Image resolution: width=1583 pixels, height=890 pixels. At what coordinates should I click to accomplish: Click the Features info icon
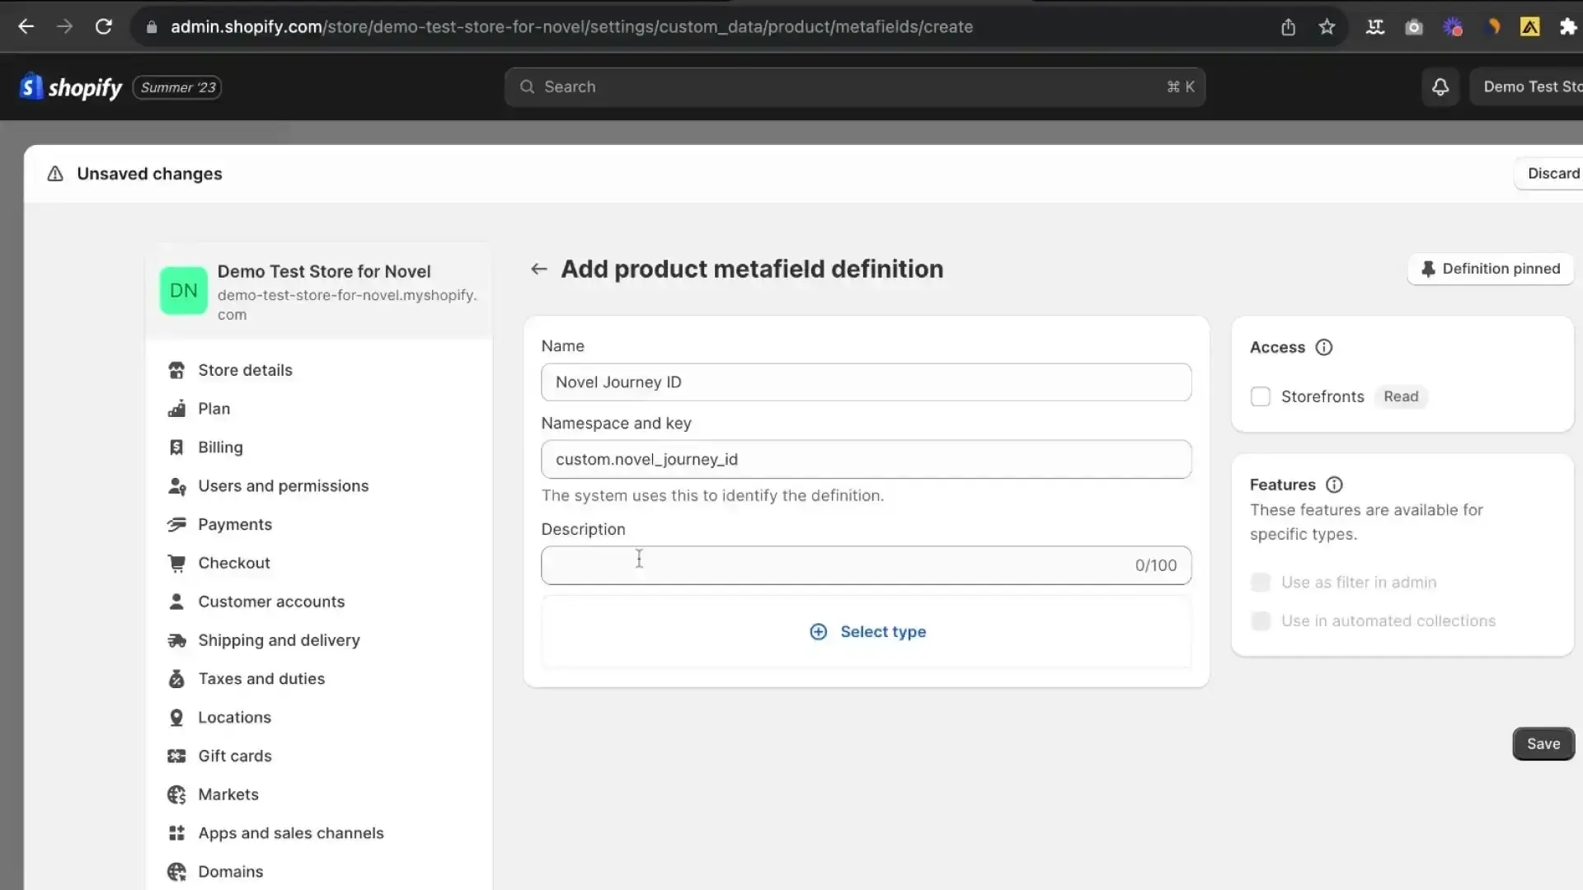[x=1333, y=485]
